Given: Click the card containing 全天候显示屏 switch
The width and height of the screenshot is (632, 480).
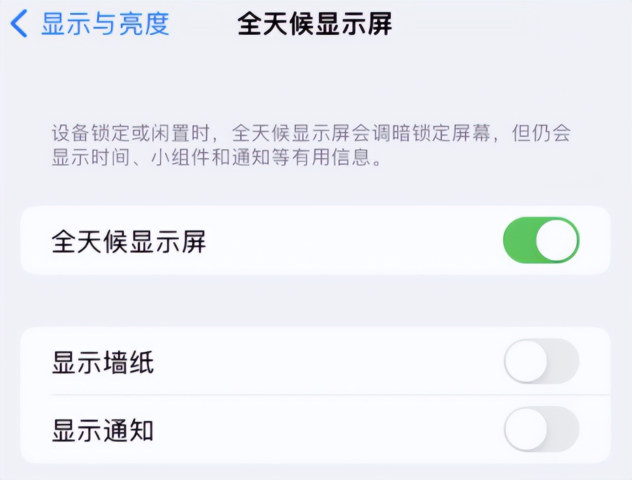Looking at the screenshot, I should 315,239.
